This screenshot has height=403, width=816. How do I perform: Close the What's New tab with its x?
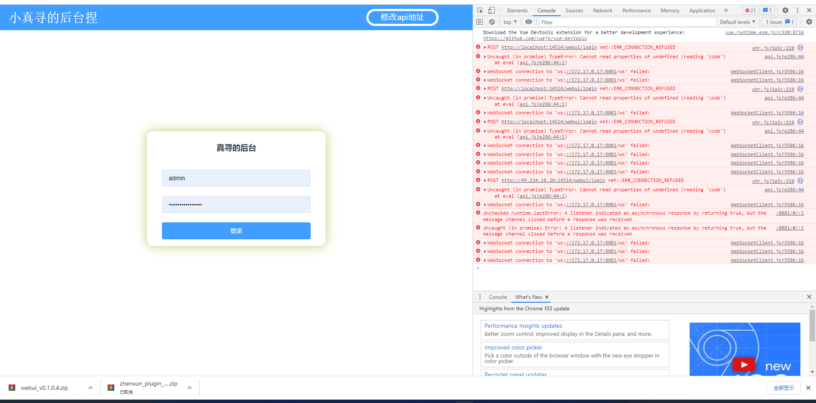coord(547,297)
